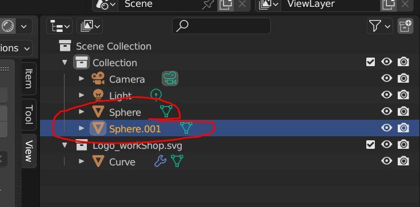Viewport: 420px width, 207px height.
Task: Hide Sphere using its eye icon
Action: pyautogui.click(x=386, y=111)
